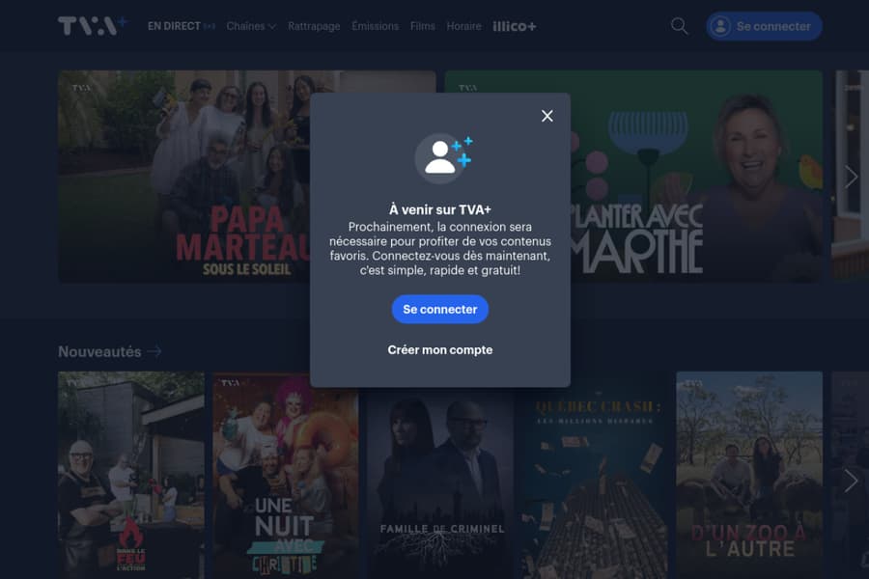Click the add-user avatar icon in dialog

(x=443, y=158)
